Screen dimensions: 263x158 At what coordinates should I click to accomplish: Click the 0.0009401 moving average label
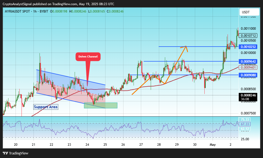tap(248, 68)
